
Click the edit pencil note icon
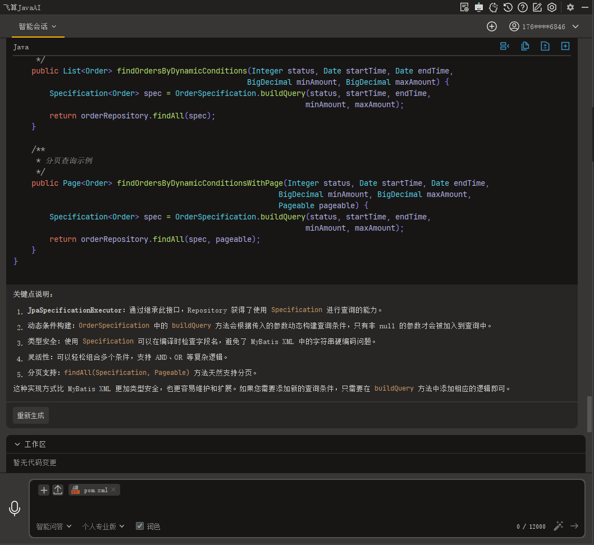pos(537,7)
